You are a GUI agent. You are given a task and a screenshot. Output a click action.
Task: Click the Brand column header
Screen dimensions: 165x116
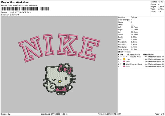click(x=151, y=54)
